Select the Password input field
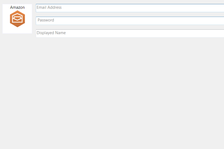The height and width of the screenshot is (149, 224). click(130, 21)
